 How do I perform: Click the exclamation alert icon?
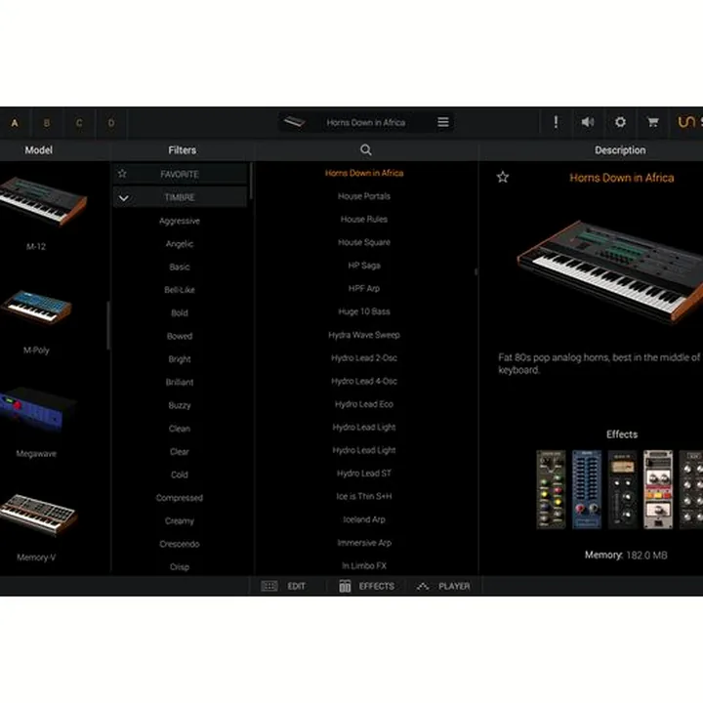click(x=556, y=122)
